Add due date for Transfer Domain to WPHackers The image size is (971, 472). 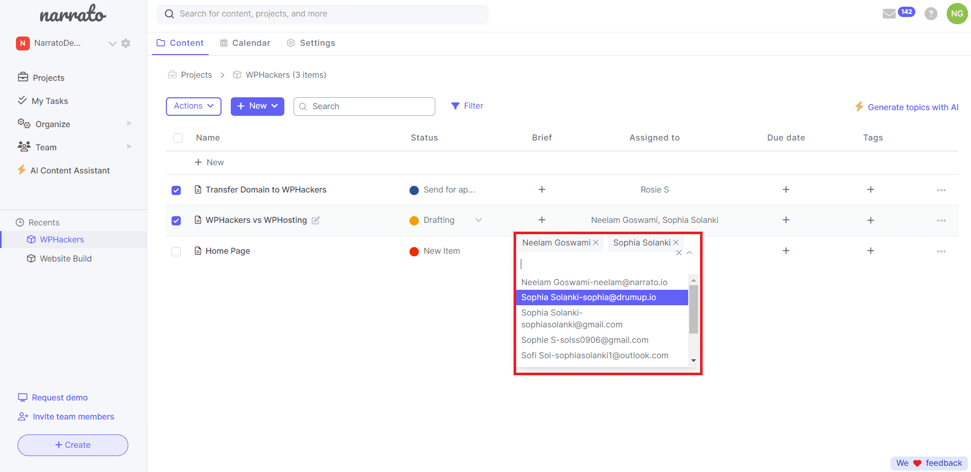click(786, 189)
